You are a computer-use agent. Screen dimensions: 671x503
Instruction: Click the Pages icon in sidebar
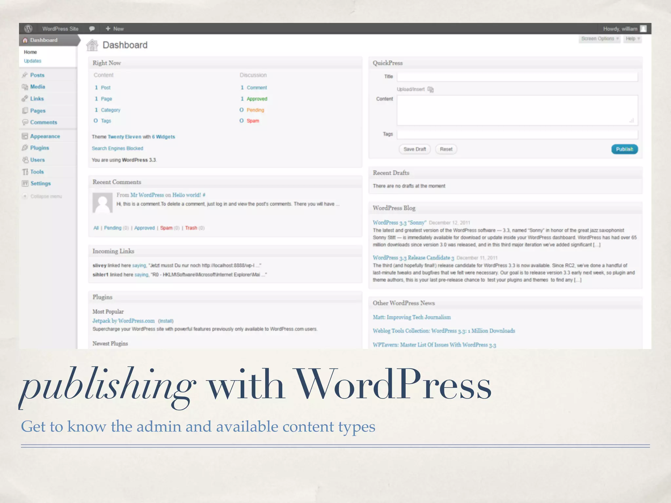pos(25,111)
